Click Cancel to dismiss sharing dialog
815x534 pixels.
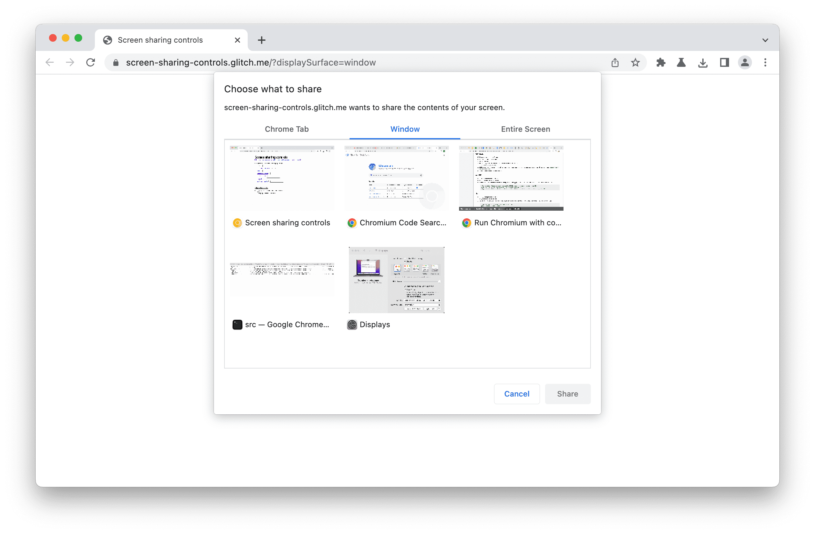pyautogui.click(x=516, y=393)
